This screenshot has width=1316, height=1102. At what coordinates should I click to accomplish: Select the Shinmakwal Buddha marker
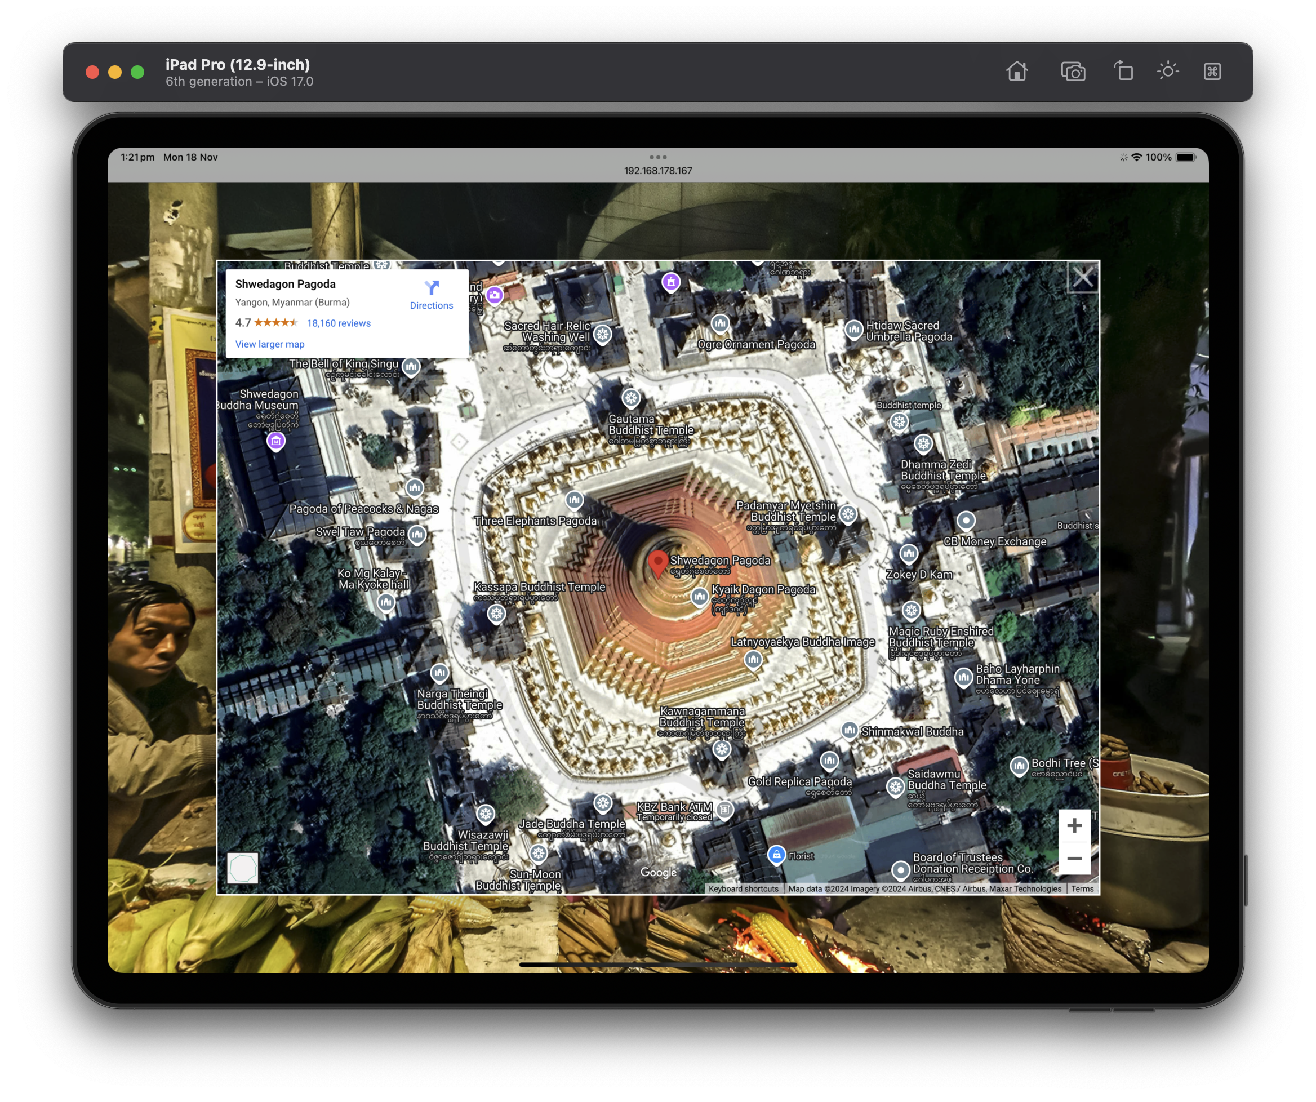(849, 730)
